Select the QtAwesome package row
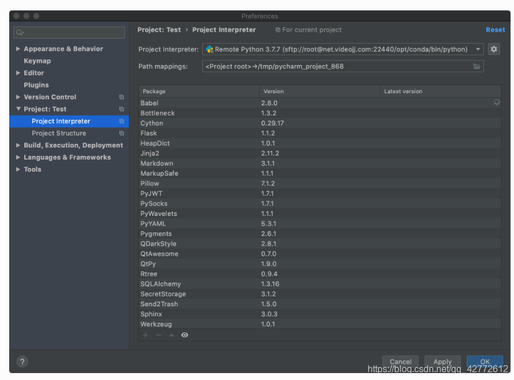The width and height of the screenshot is (514, 380). pyautogui.click(x=320, y=254)
